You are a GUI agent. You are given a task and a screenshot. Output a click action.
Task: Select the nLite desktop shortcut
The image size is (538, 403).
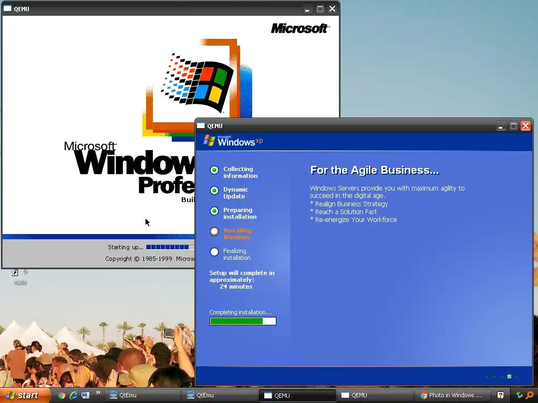click(20, 277)
